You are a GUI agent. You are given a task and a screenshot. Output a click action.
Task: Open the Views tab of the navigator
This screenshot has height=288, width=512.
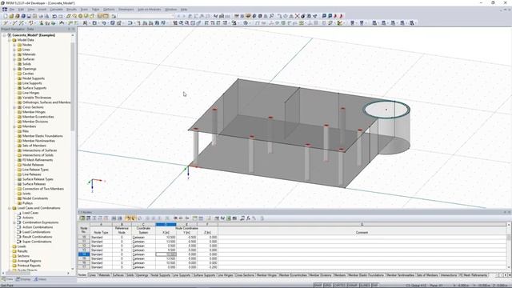40,279
